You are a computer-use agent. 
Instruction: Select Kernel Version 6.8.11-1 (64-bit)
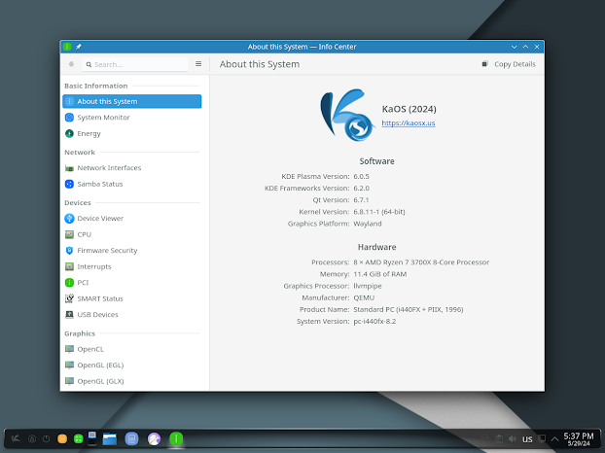tap(379, 212)
